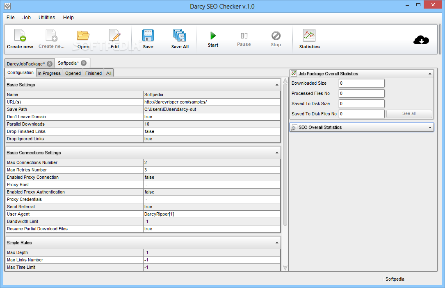445x288 pixels.
Task: Open the Job menu
Action: click(26, 17)
